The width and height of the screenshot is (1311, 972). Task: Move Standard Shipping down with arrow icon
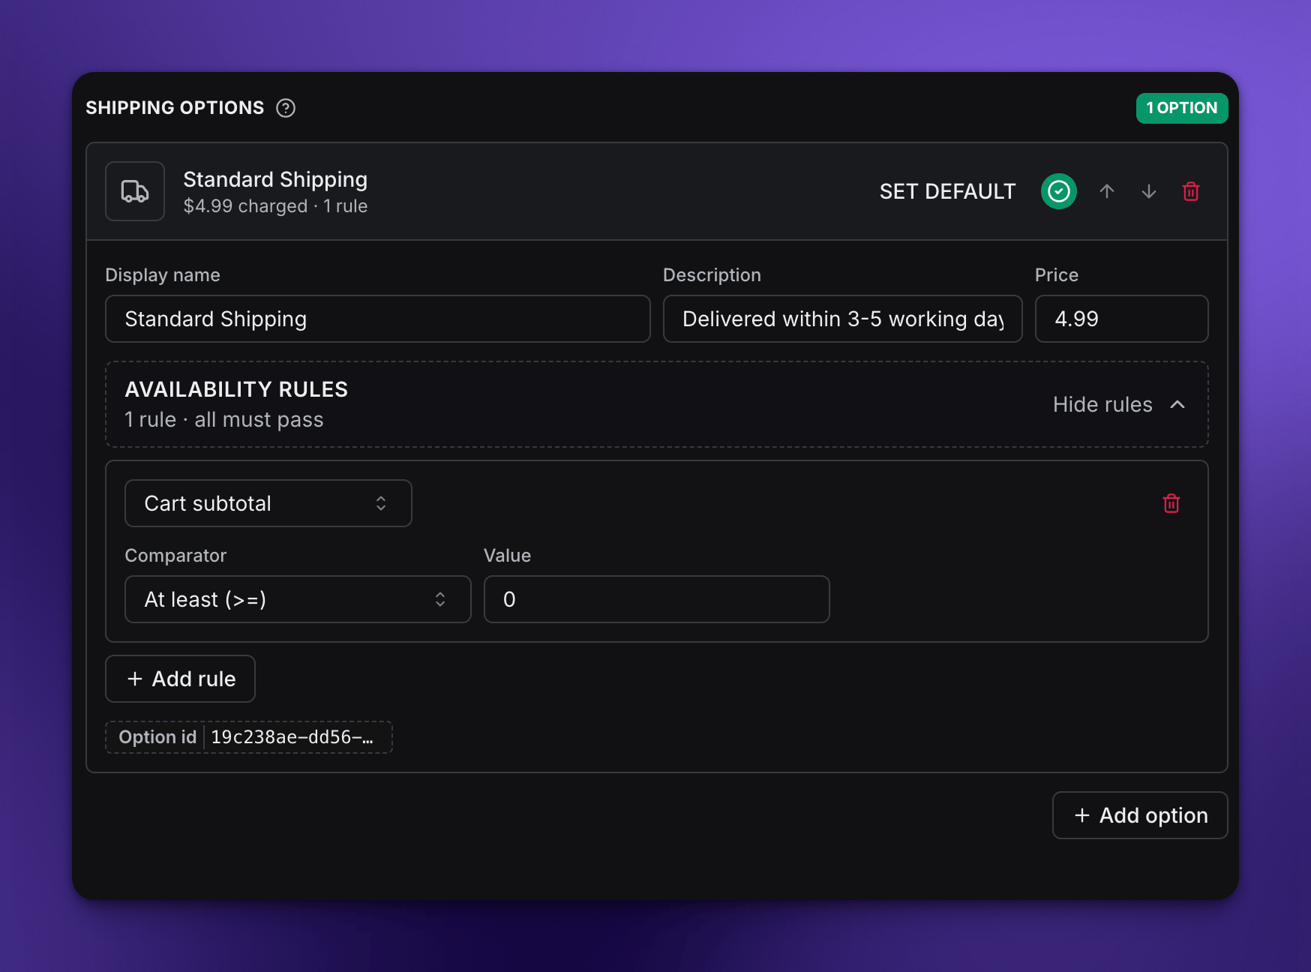[1149, 191]
